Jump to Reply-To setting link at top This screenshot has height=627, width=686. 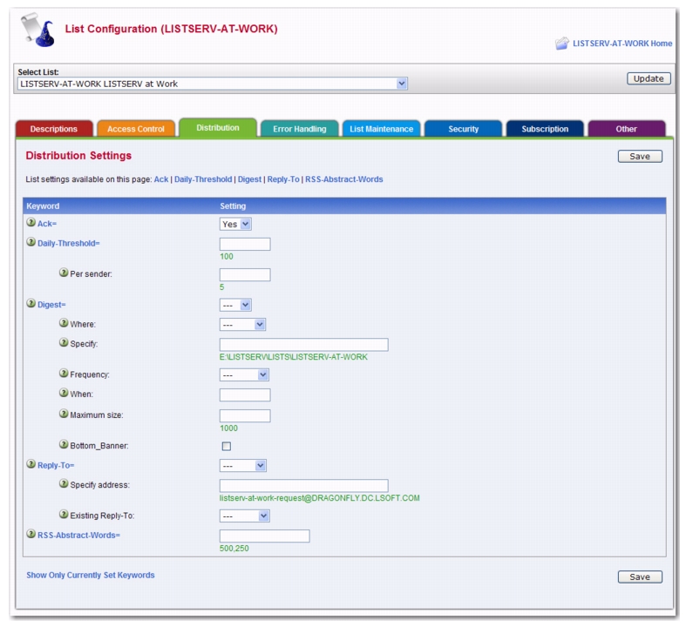(x=283, y=179)
